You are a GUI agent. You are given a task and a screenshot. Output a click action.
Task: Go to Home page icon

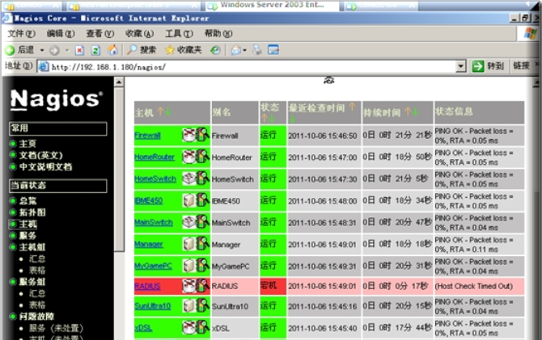point(112,50)
